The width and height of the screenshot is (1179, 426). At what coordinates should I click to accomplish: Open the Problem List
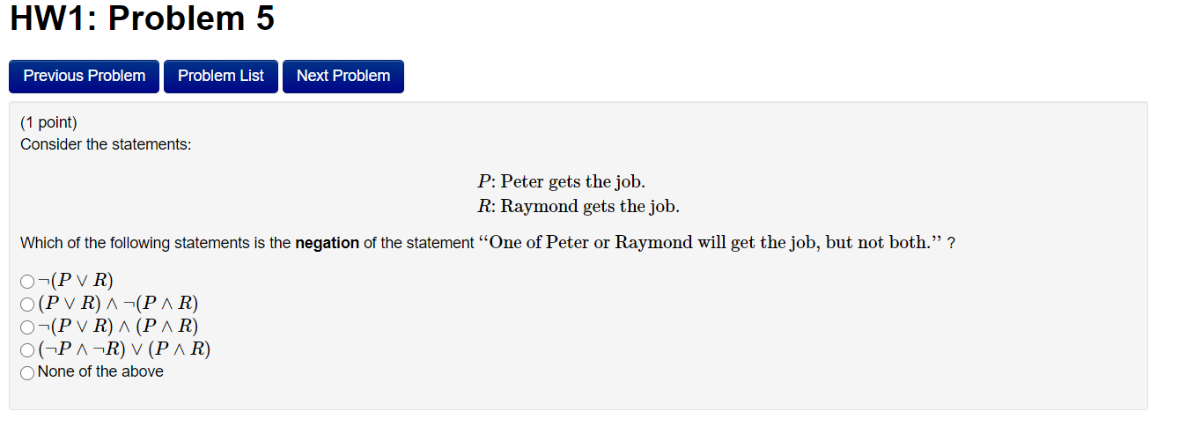(221, 76)
